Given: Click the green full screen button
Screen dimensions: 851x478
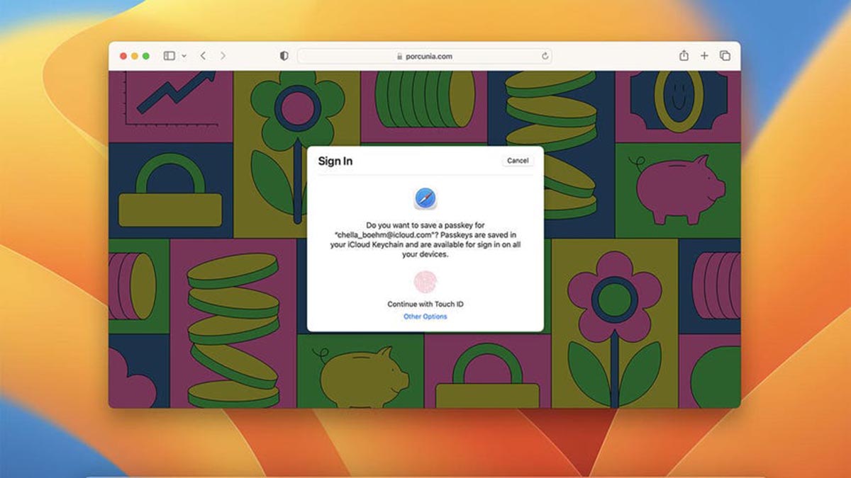Looking at the screenshot, I should click(146, 56).
